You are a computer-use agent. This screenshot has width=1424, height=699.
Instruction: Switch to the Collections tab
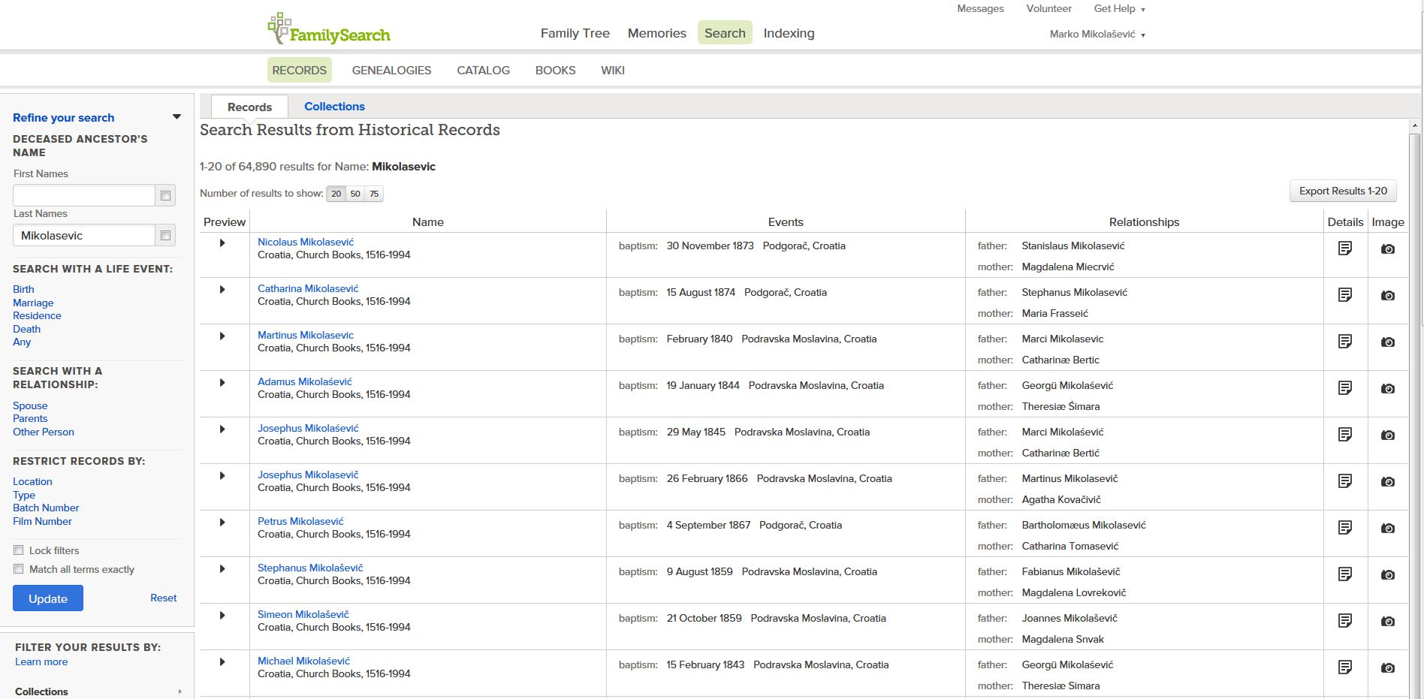coord(334,107)
